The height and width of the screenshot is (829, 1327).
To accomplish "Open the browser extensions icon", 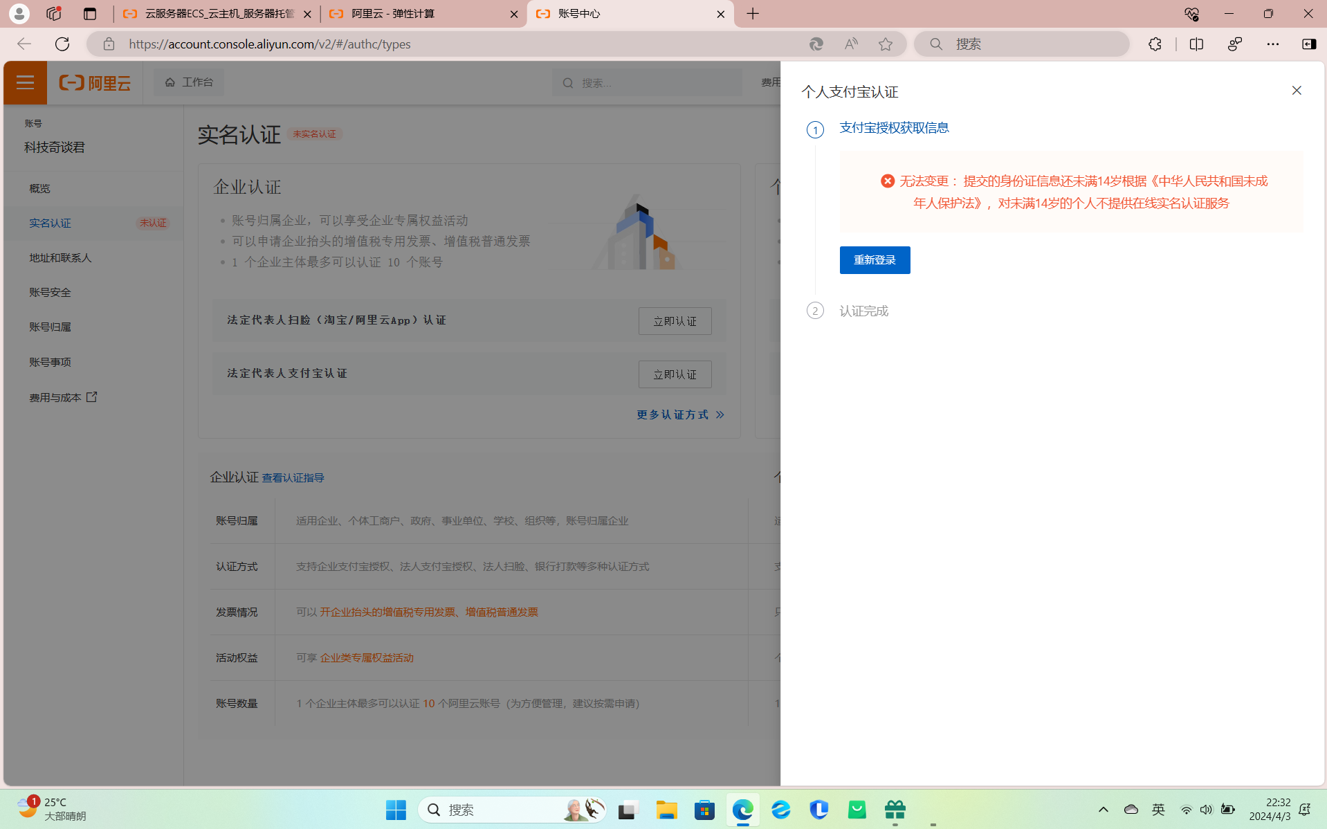I will (1155, 44).
